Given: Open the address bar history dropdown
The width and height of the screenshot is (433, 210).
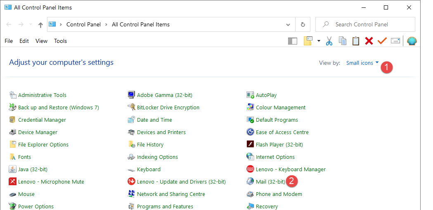Looking at the screenshot, I should click(x=288, y=24).
